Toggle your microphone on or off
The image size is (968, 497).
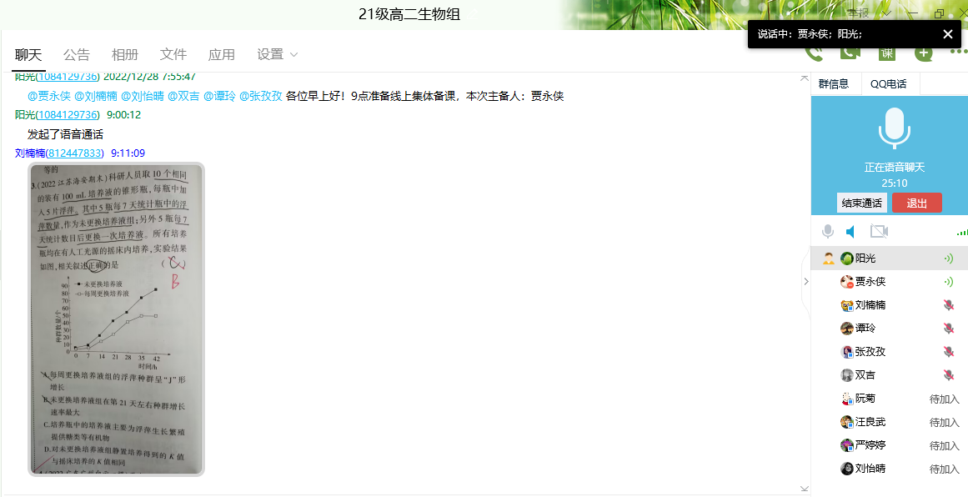tap(828, 232)
